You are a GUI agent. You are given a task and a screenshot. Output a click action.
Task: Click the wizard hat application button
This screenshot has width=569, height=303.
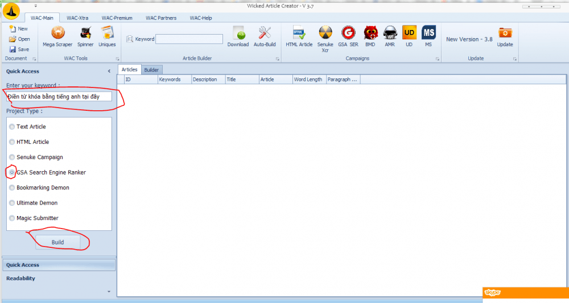(11, 11)
